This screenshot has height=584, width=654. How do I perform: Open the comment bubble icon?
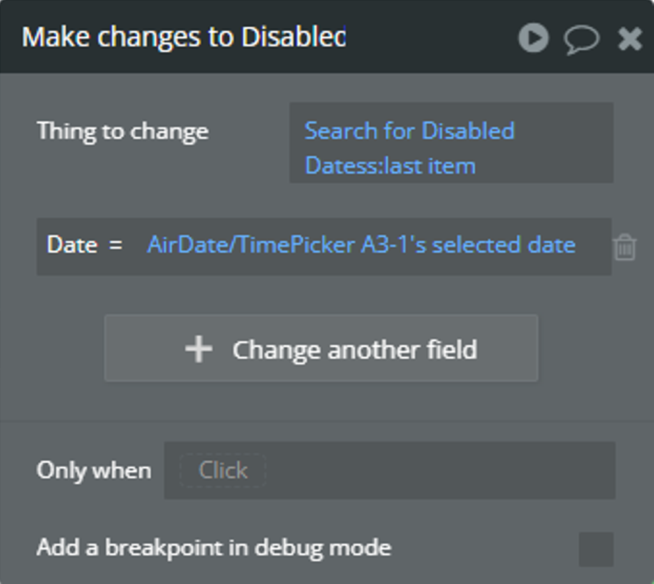tap(581, 39)
